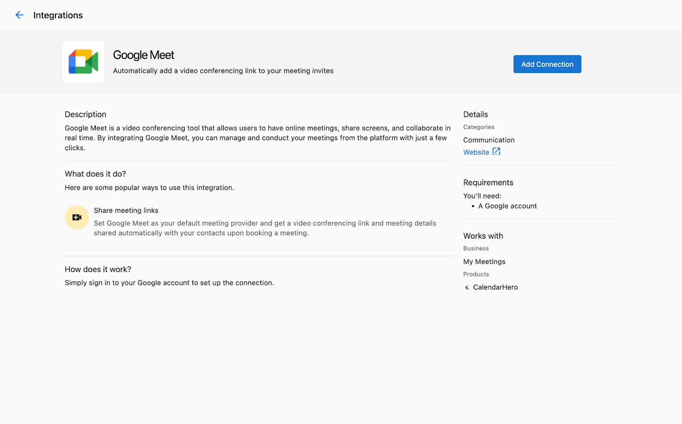Click the Categories label
Viewport: 682px width, 424px height.
(x=479, y=127)
